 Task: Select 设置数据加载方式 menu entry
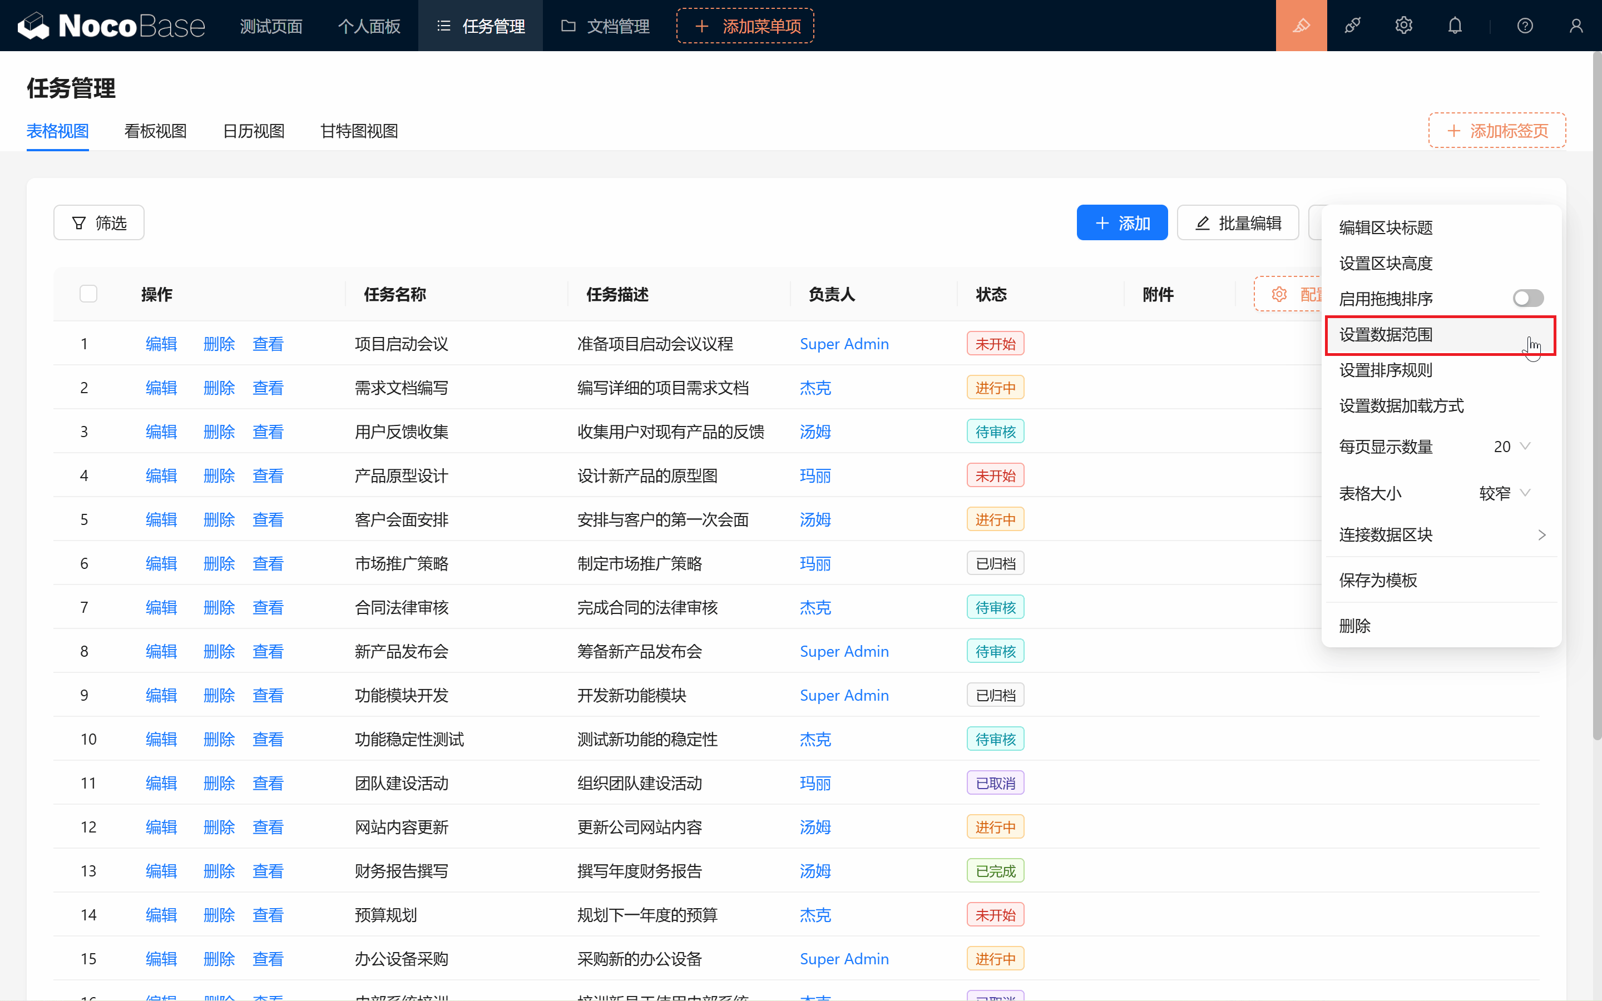1441,406
